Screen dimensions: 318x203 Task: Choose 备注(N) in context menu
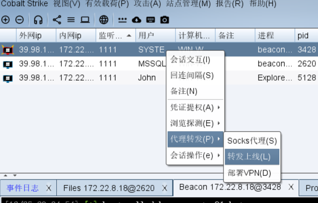(x=195, y=91)
